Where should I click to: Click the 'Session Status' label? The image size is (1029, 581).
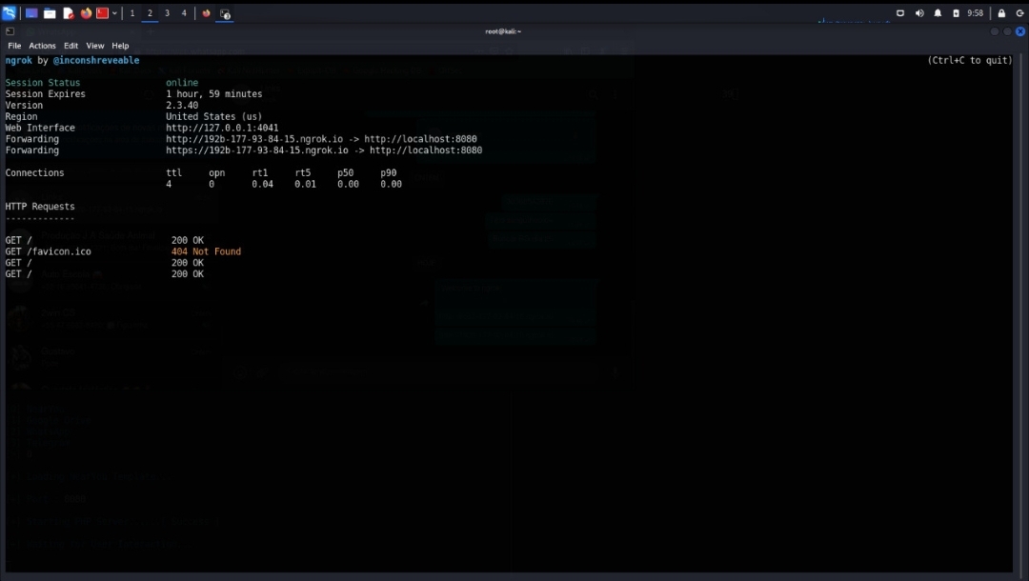point(43,83)
